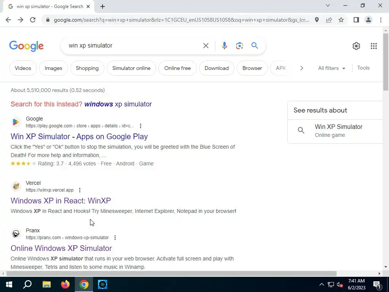Open options for the Pranx result

[x=115, y=238]
